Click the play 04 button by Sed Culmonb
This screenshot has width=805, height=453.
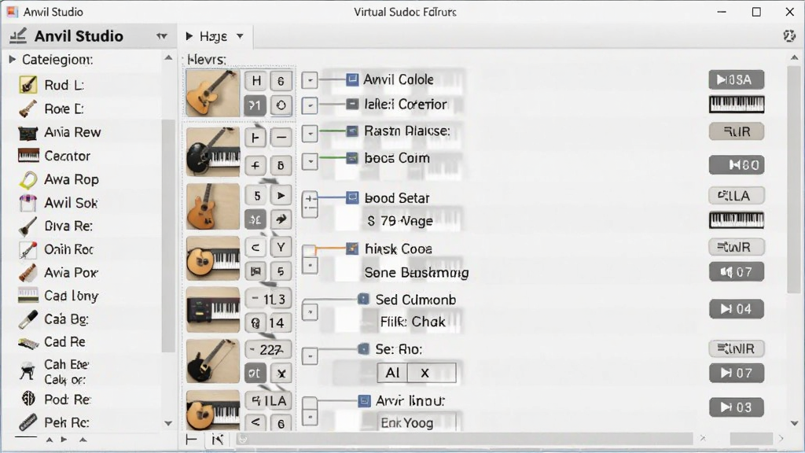click(736, 308)
